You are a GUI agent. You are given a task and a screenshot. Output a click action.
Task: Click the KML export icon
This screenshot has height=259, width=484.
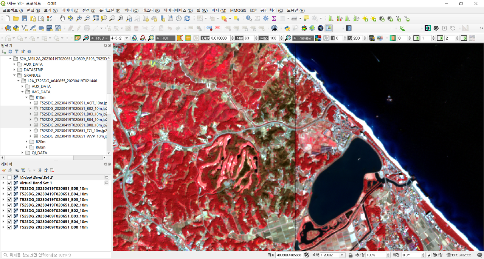coord(380,38)
